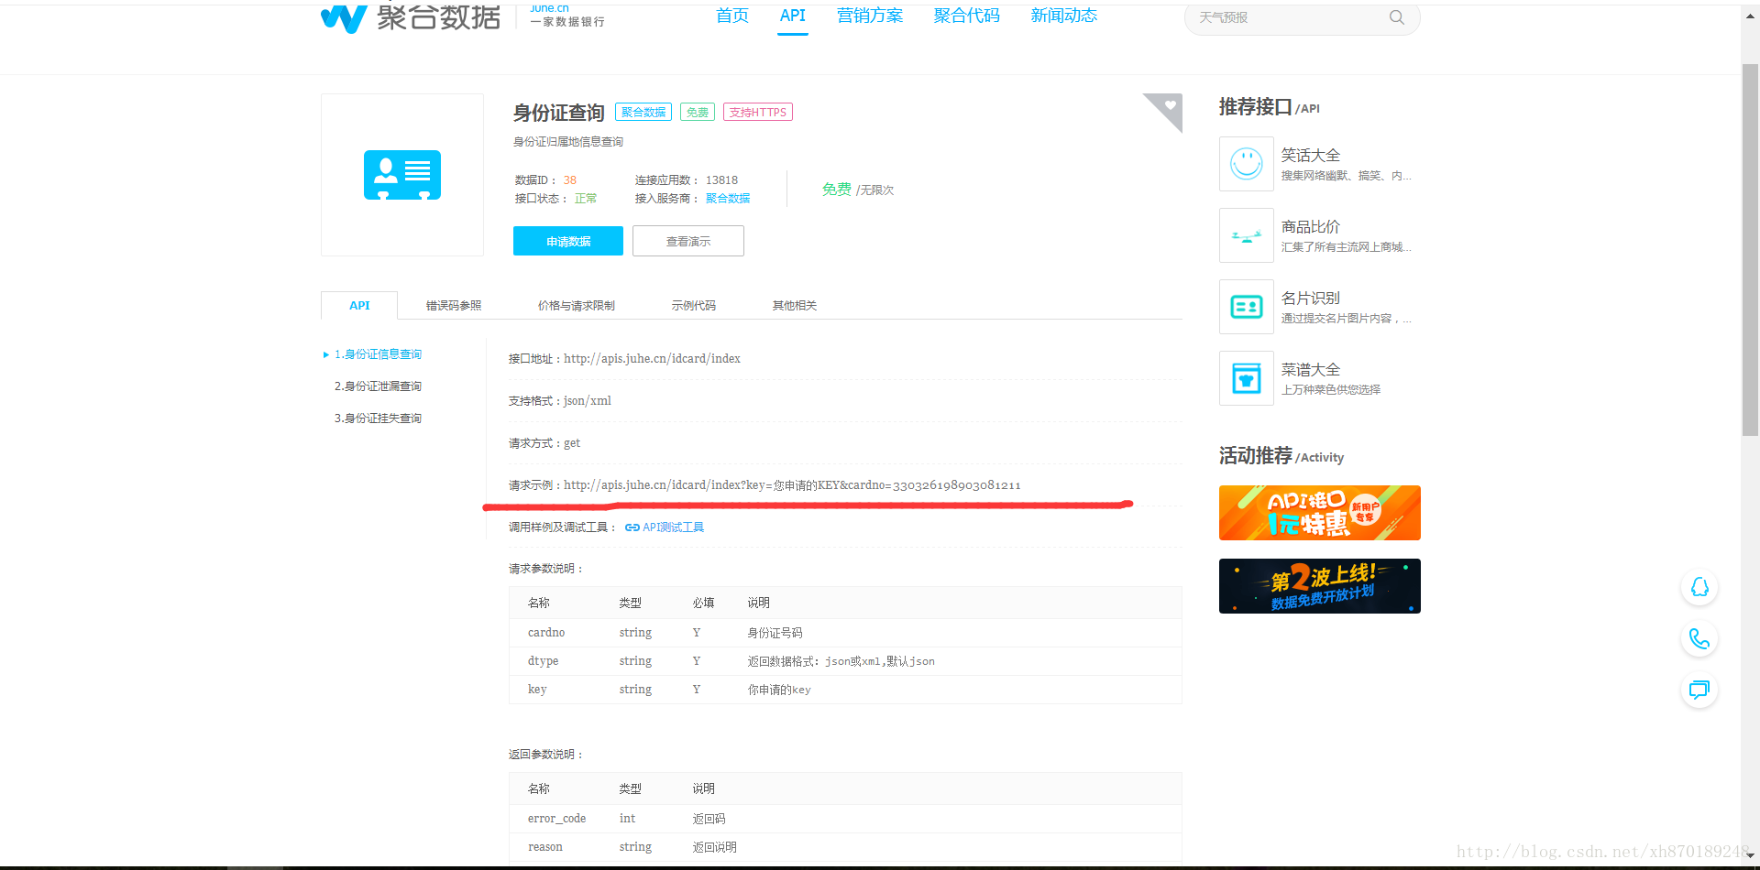Go to 首页 in navigation
This screenshot has width=1760, height=870.
(x=732, y=16)
